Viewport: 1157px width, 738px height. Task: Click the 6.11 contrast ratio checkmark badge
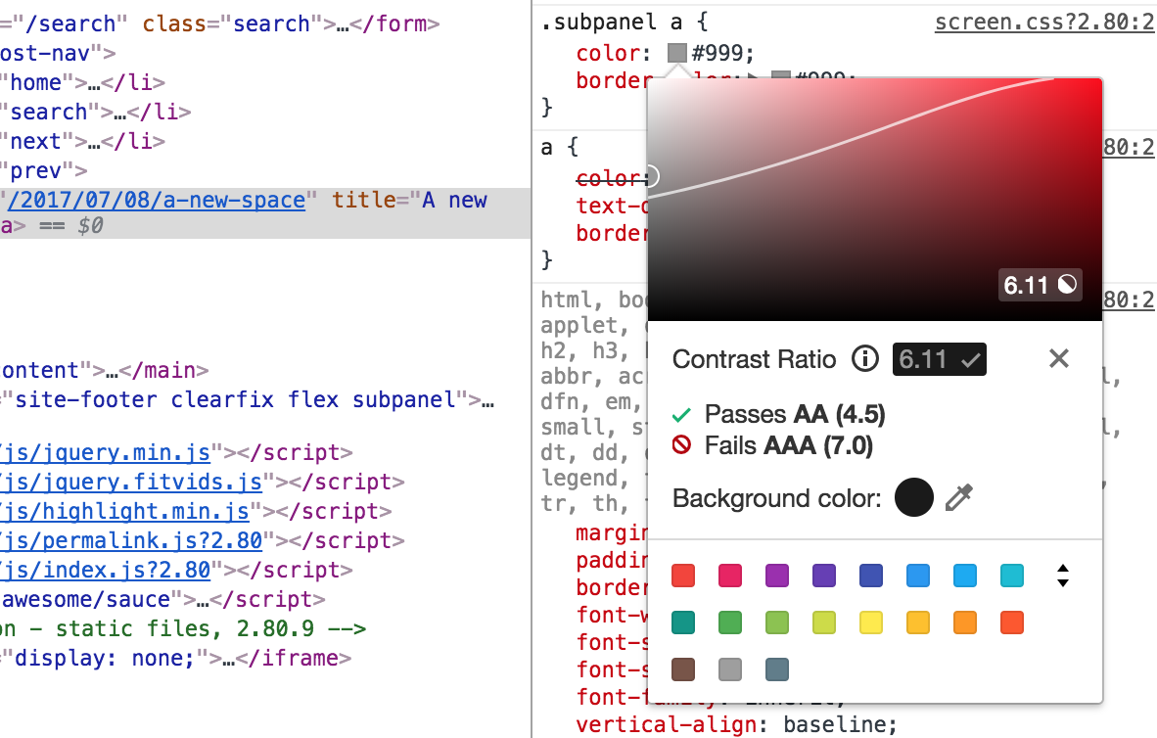pyautogui.click(x=940, y=359)
